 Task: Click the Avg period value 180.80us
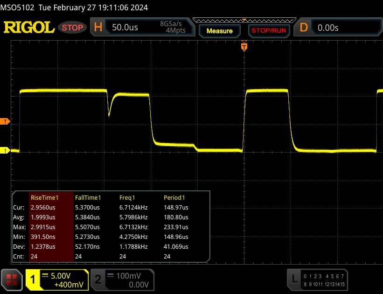pos(176,217)
